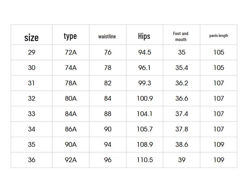
Task: Select the "type" header cell
Action: pos(70,36)
